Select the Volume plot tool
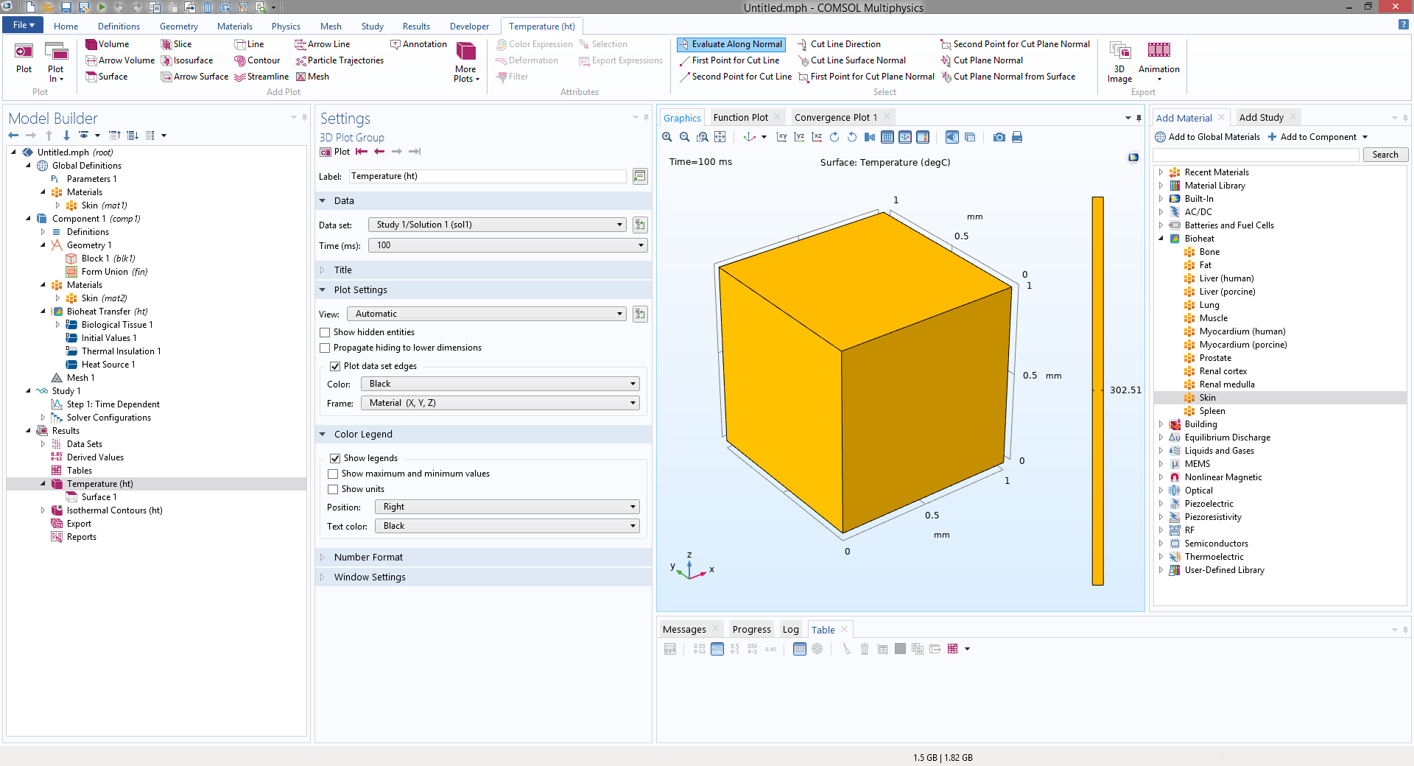The width and height of the screenshot is (1414, 766). [x=107, y=44]
